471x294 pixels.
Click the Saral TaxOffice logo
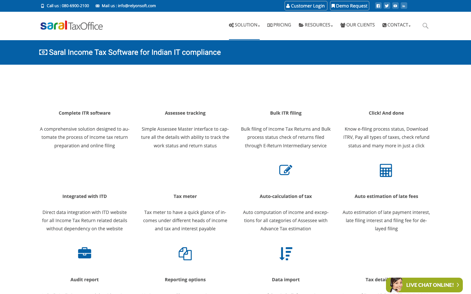click(x=72, y=25)
